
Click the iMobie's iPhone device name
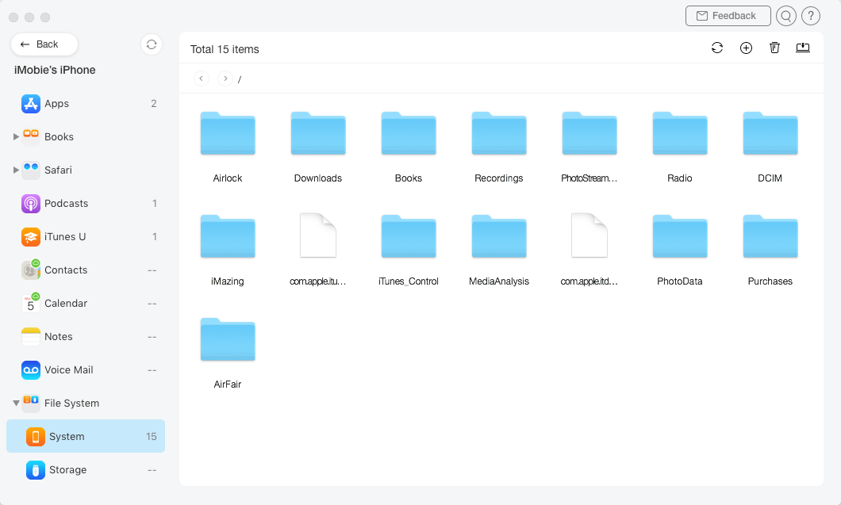pyautogui.click(x=55, y=70)
